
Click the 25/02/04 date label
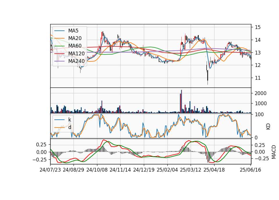167,170
